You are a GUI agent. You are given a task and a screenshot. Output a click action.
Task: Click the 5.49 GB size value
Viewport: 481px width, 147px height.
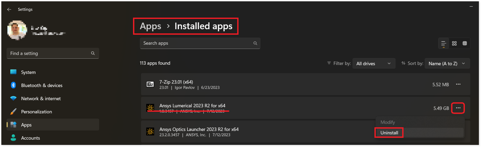point(441,108)
